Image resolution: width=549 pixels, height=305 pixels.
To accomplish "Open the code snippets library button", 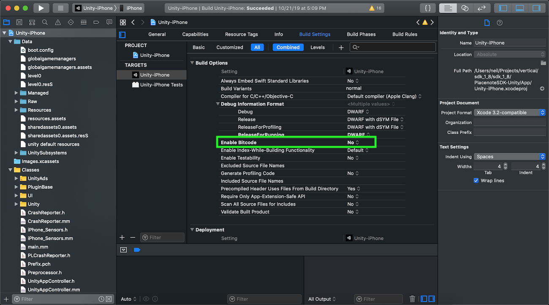I will click(428, 8).
